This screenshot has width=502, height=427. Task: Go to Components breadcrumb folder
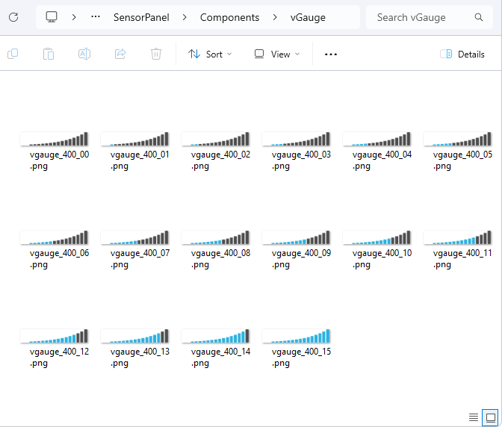click(x=229, y=17)
